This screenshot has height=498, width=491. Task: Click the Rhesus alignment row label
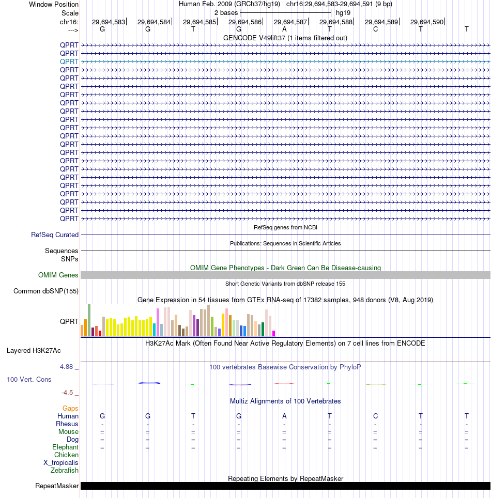(x=67, y=424)
